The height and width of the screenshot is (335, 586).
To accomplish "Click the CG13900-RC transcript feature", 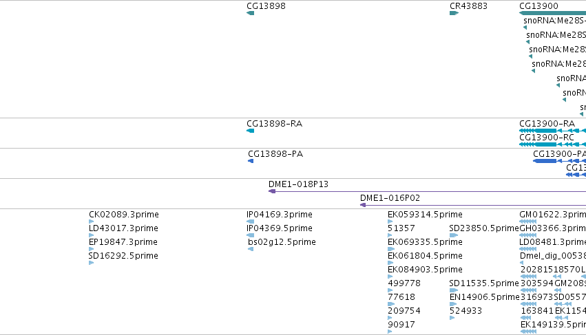I will click(552, 144).
